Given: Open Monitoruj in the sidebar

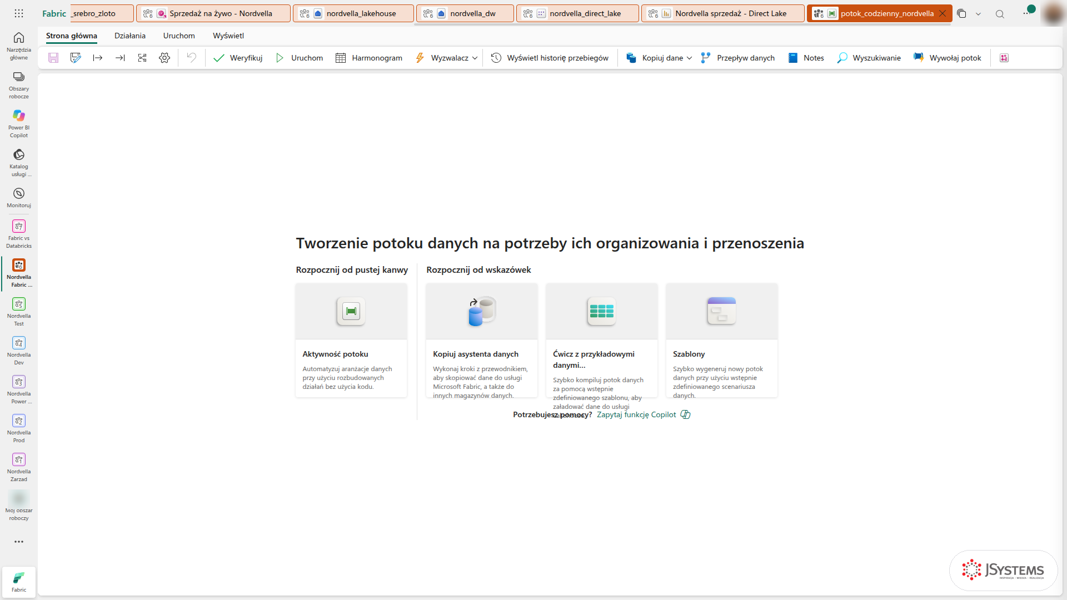Looking at the screenshot, I should coord(19,198).
